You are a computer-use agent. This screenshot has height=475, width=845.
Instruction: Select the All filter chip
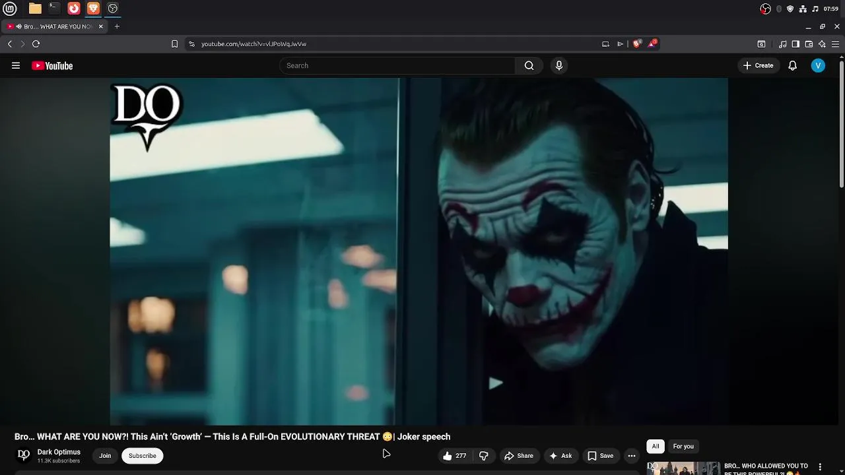(656, 447)
